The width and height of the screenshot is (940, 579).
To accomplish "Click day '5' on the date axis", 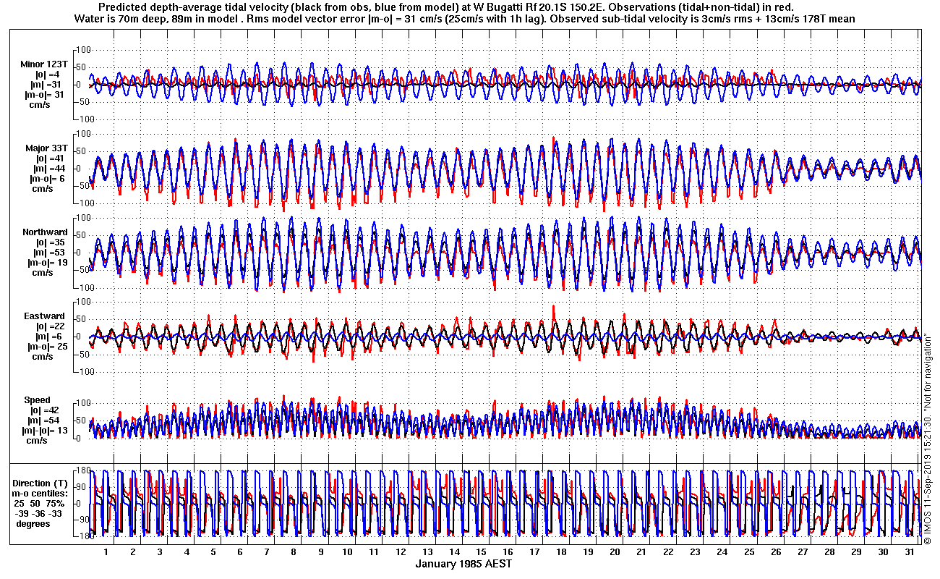I will click(213, 551).
